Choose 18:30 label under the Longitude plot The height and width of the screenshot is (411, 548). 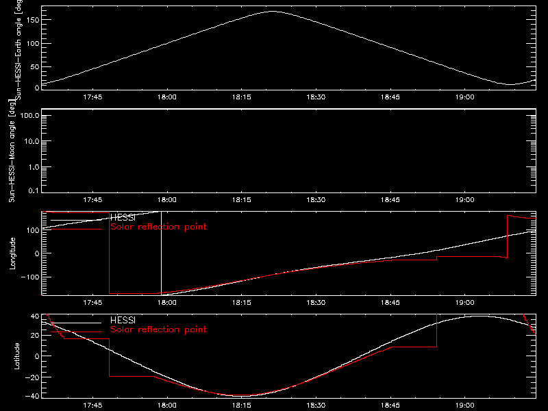(316, 302)
